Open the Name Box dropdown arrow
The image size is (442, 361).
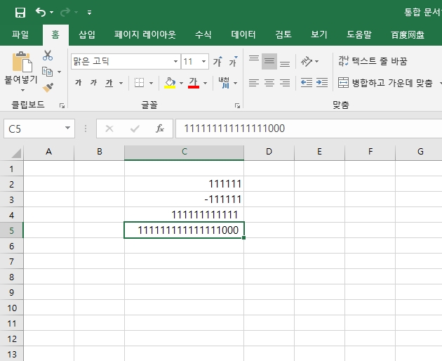pyautogui.click(x=67, y=128)
